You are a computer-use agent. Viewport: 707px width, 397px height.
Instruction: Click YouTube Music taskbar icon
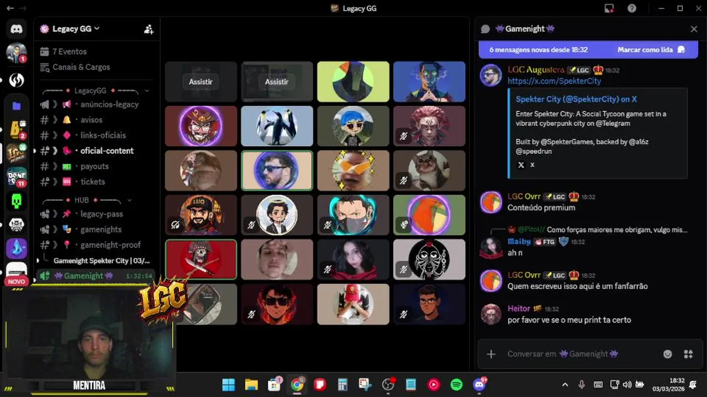(434, 384)
